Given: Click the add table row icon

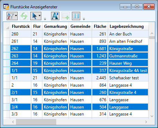Looking at the screenshot, I should [x=66, y=16].
